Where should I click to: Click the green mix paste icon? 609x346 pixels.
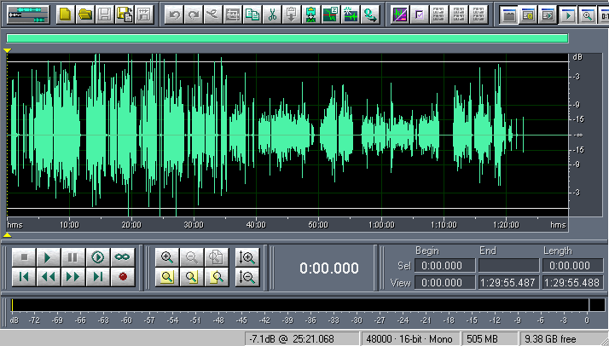tap(311, 14)
